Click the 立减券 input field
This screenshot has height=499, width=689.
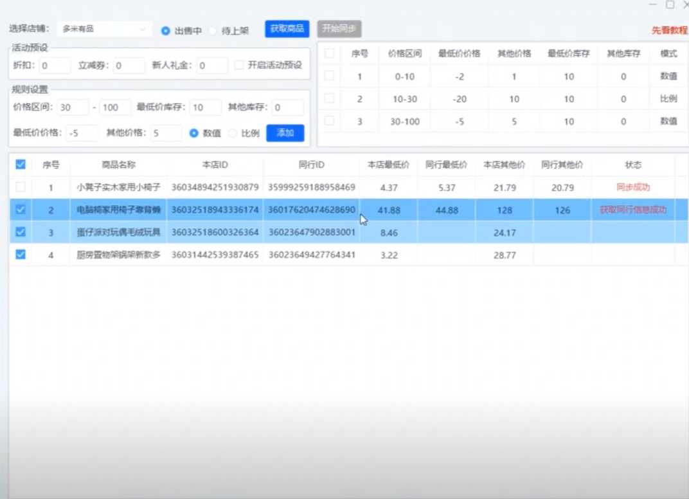[129, 66]
